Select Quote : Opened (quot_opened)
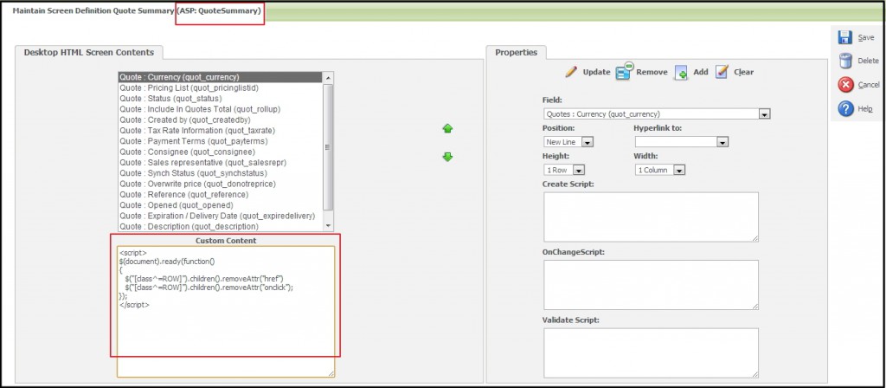Viewport: 886px width, 388px height. [221, 204]
